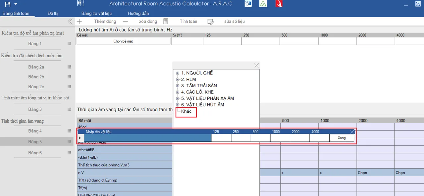The image size is (424, 196).
Task: Click Tính toán button
Action: (x=188, y=21)
